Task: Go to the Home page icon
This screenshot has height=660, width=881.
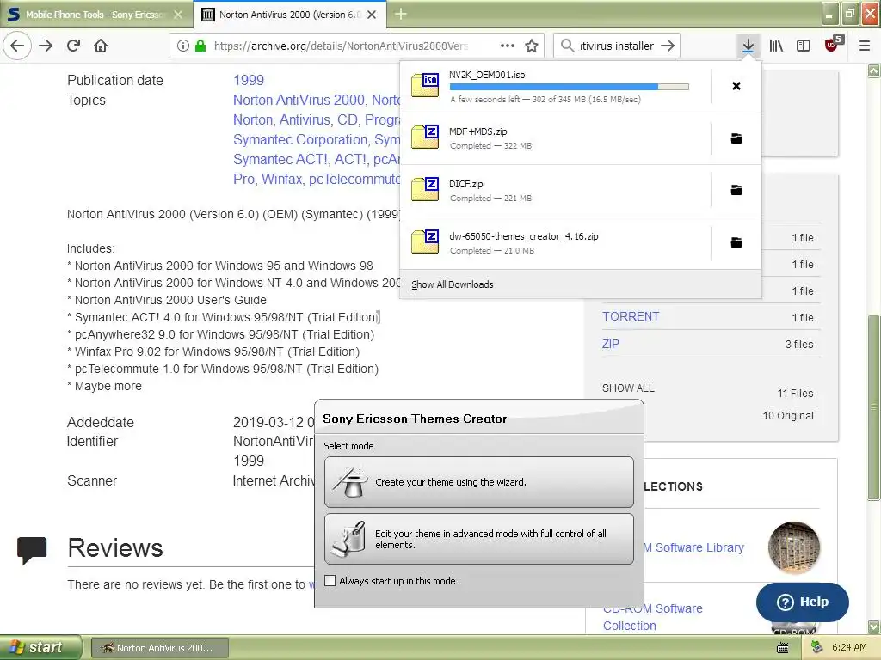Action: 101,46
